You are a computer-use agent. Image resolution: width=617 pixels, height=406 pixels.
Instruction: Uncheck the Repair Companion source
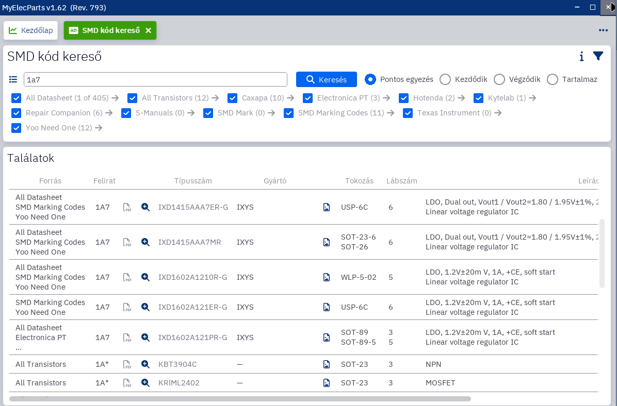click(16, 113)
